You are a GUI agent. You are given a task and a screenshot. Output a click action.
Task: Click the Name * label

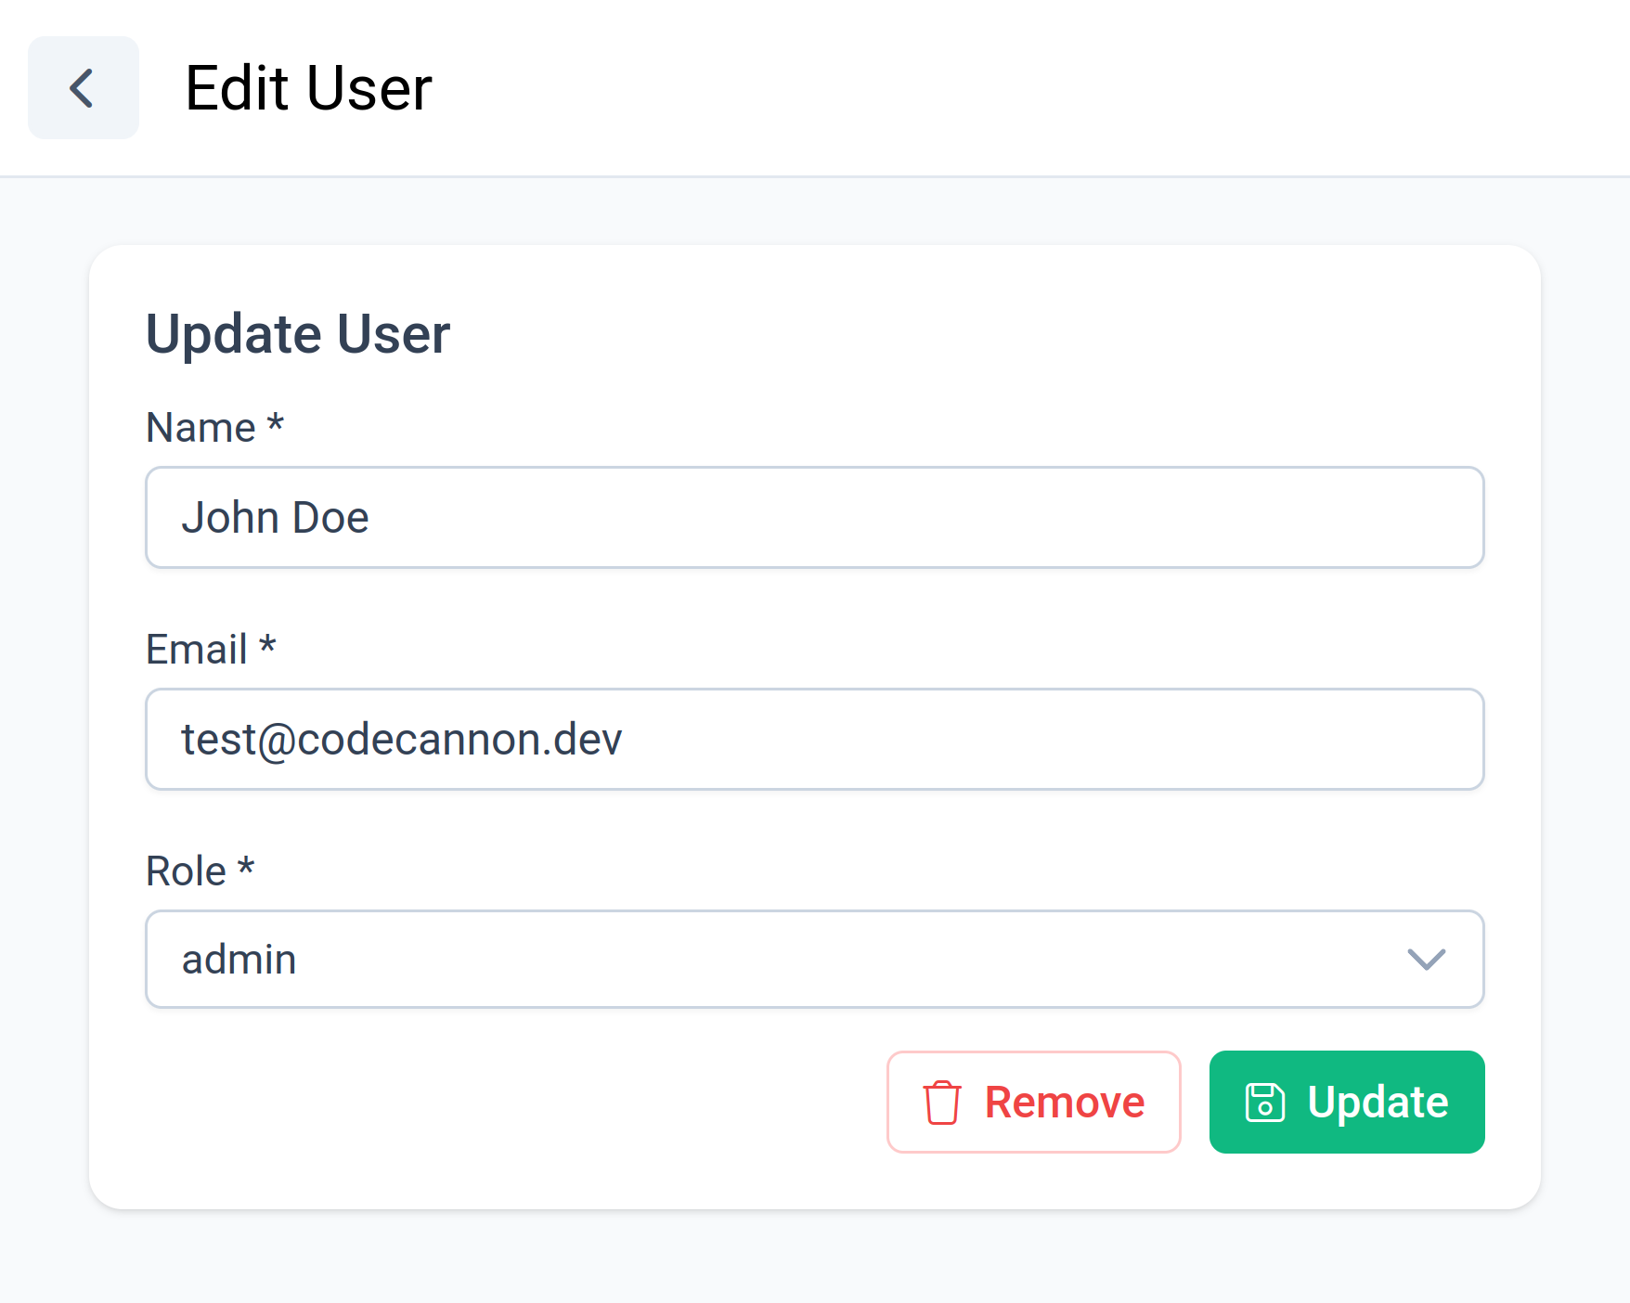(x=214, y=428)
